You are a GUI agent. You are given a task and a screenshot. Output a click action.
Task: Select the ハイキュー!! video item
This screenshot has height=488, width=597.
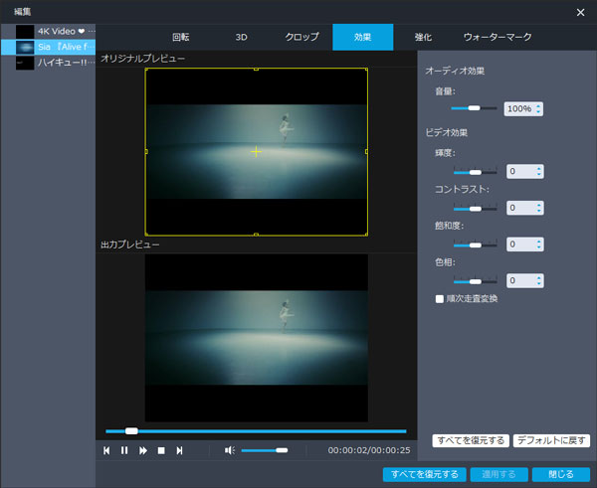coord(48,63)
